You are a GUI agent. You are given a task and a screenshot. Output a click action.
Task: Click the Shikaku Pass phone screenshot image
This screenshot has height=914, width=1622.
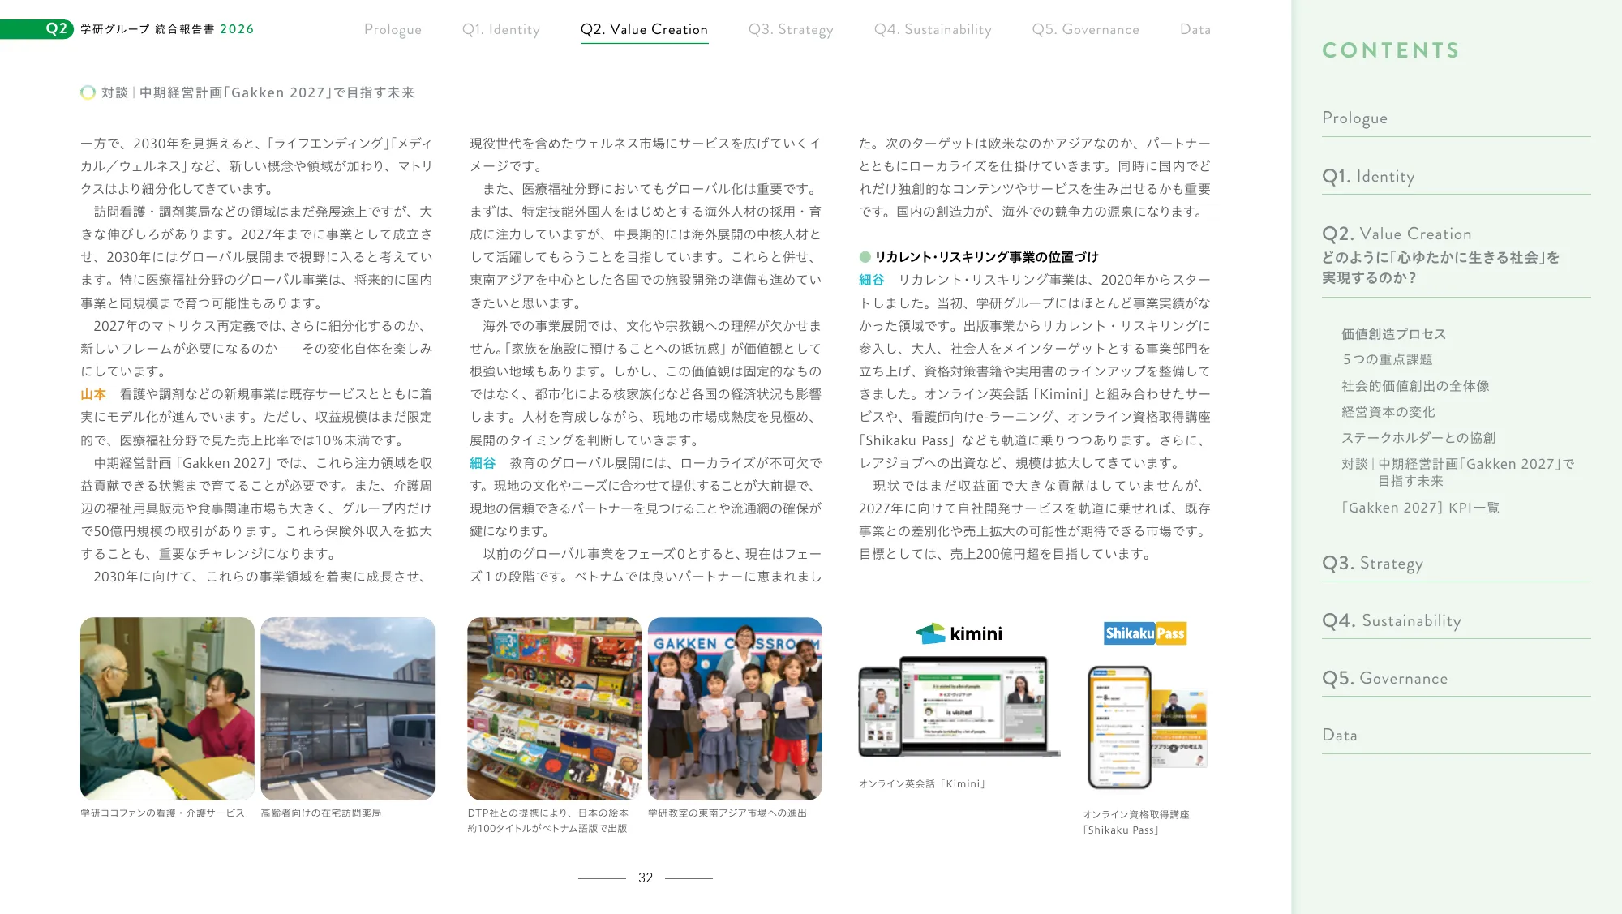pos(1147,727)
